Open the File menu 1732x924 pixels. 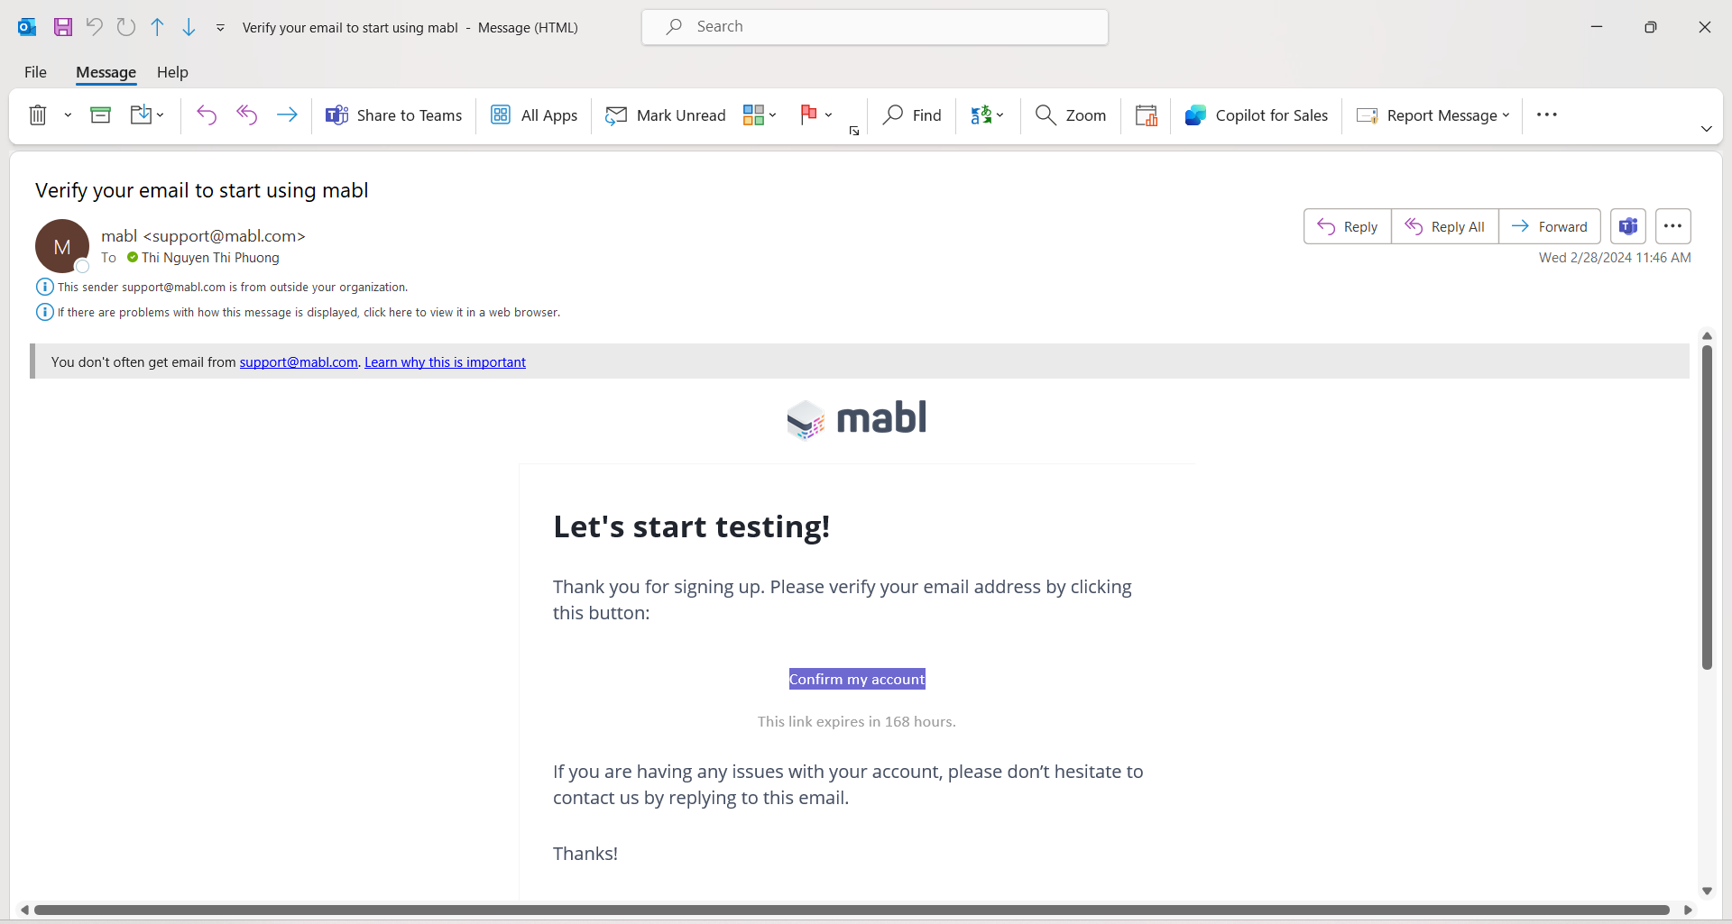click(x=34, y=72)
